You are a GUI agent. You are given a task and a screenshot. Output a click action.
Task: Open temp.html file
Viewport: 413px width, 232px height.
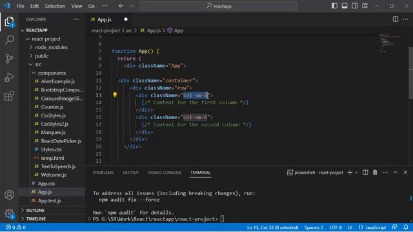click(x=52, y=158)
